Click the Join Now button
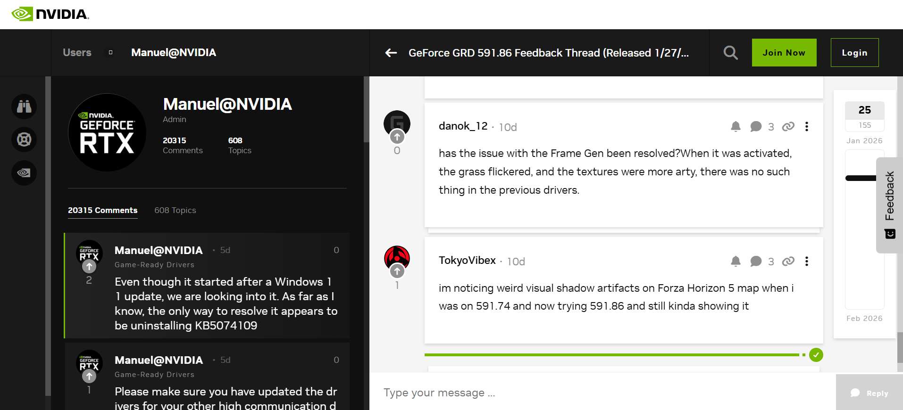This screenshot has width=903, height=410. click(x=784, y=53)
